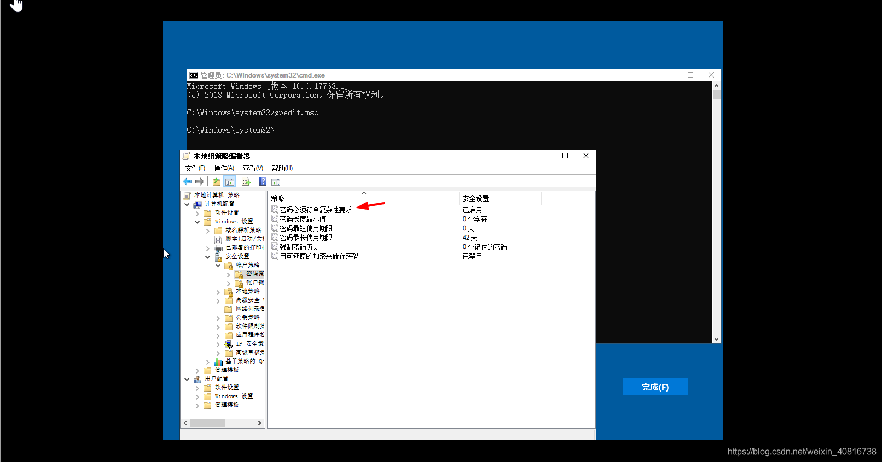Expand the 高级审核策略 node chevron
The height and width of the screenshot is (462, 882).
point(218,353)
